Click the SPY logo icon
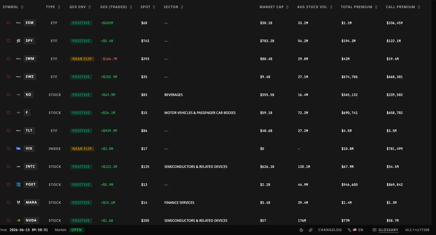The width and height of the screenshot is (436, 235). pos(19,41)
